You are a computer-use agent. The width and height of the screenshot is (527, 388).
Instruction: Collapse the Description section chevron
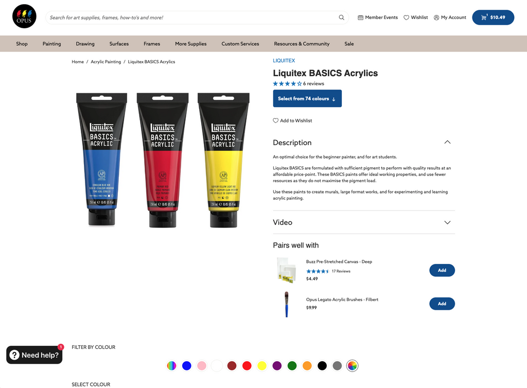(x=447, y=142)
